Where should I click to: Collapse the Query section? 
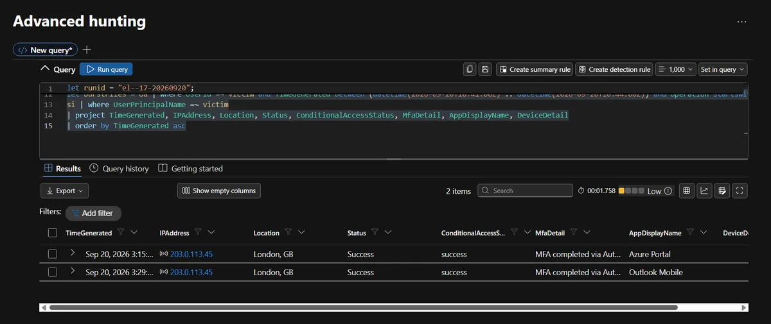tap(44, 69)
